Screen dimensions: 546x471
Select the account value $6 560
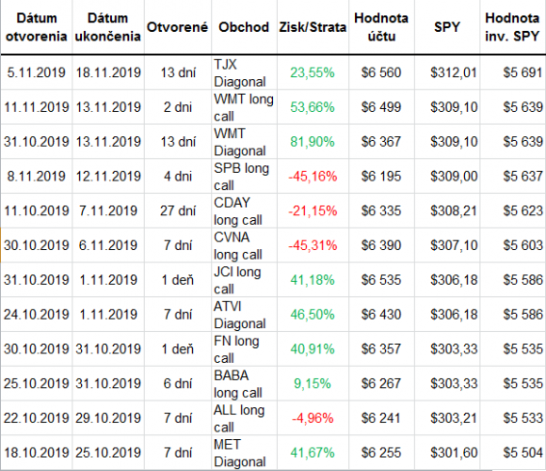(381, 72)
